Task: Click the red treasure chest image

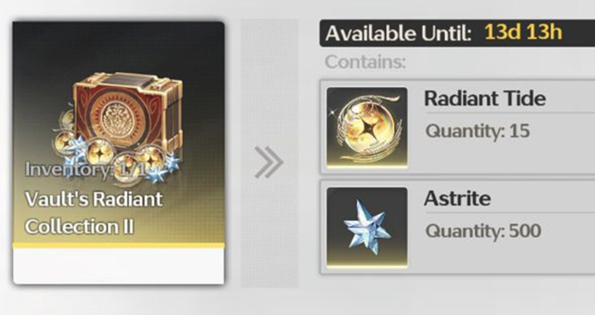Action: point(128,113)
